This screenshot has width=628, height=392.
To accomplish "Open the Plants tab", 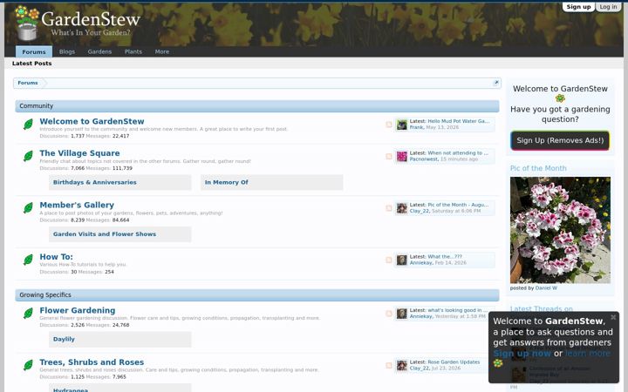I will 133,51.
